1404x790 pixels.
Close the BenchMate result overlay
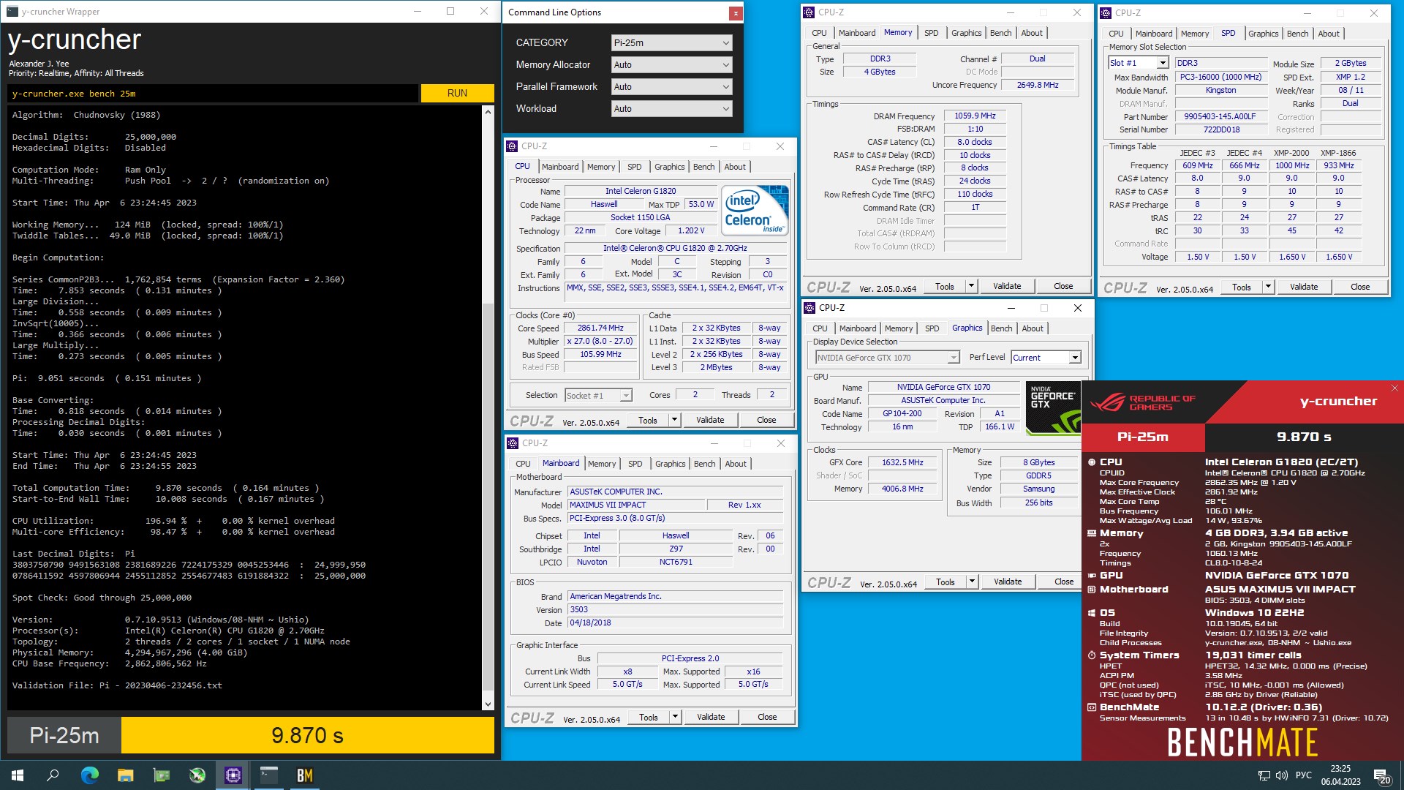pyautogui.click(x=1394, y=388)
